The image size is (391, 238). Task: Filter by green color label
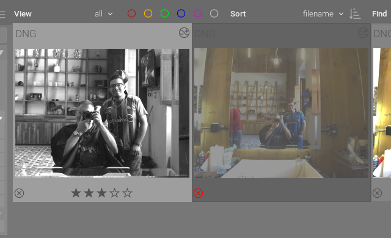click(x=164, y=13)
